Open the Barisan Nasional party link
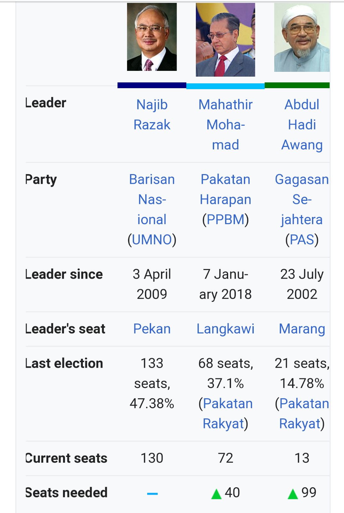 point(152,199)
